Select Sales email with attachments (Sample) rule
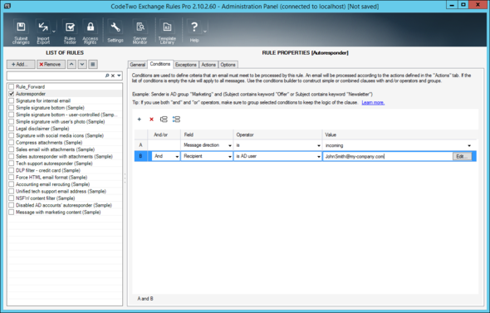This screenshot has height=313, width=490. click(x=56, y=149)
